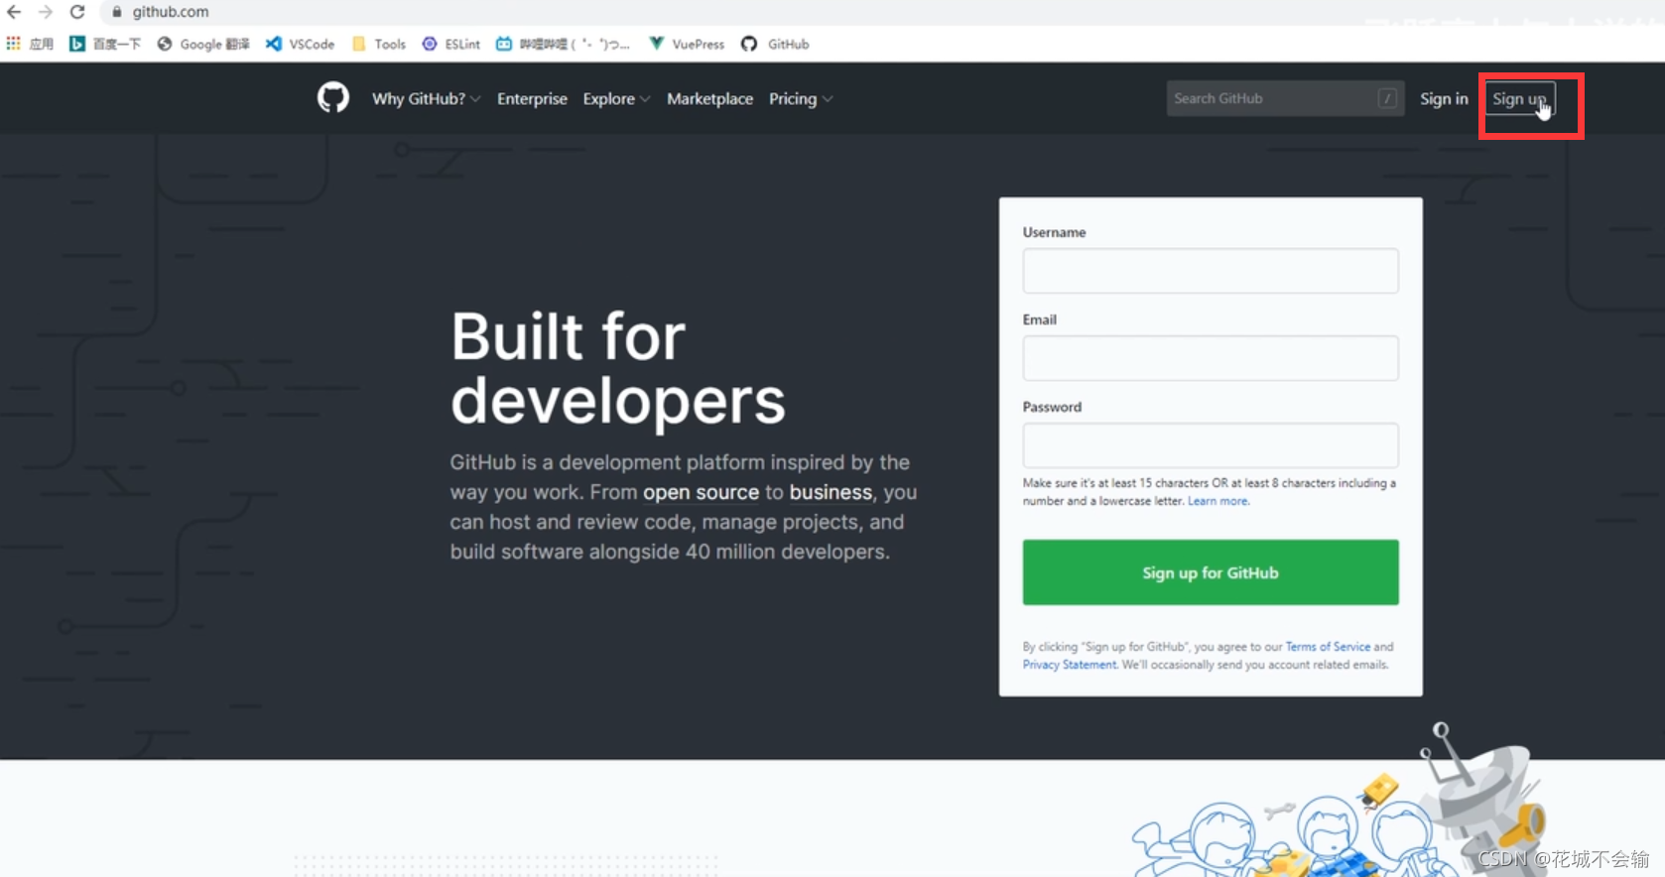The image size is (1665, 877).
Task: Click the business link in the description
Action: tap(831, 492)
